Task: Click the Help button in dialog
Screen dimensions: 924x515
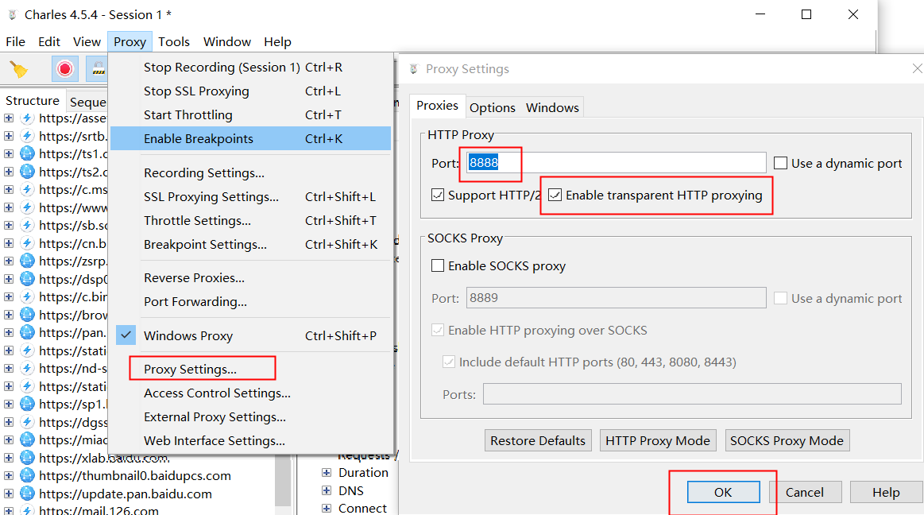Action: tap(886, 492)
